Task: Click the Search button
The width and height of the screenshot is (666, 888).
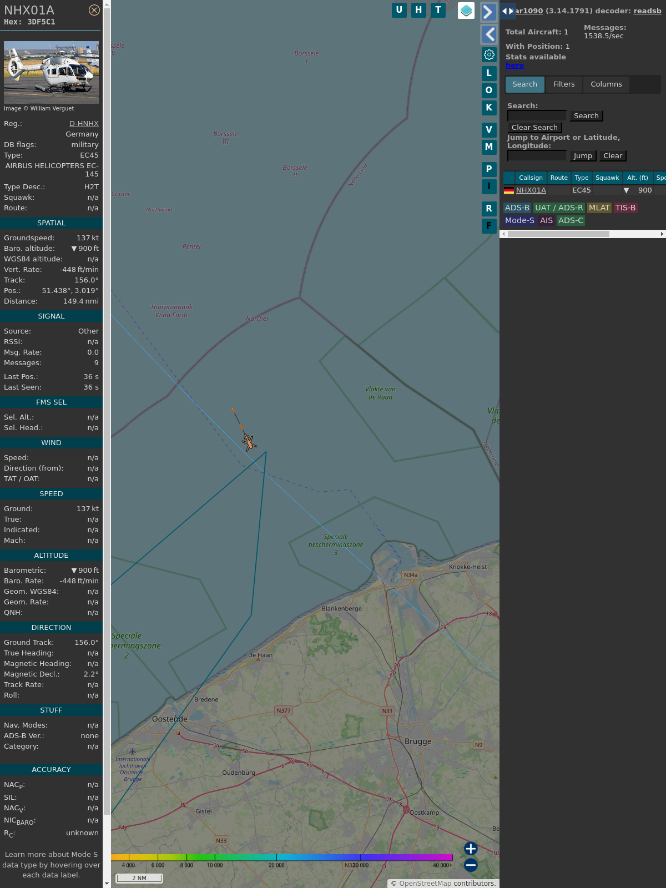Action: [586, 115]
